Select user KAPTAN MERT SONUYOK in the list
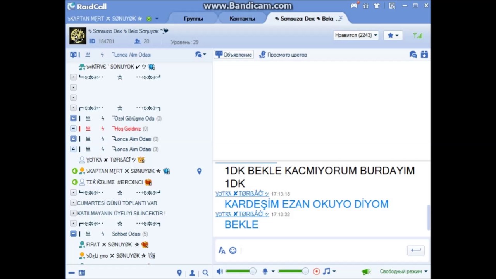Screen dimensions: 496x279 [124, 171]
